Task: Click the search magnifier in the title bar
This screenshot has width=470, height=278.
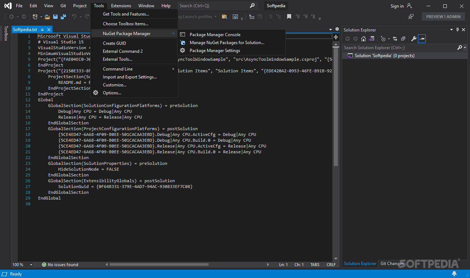Action: (252, 6)
